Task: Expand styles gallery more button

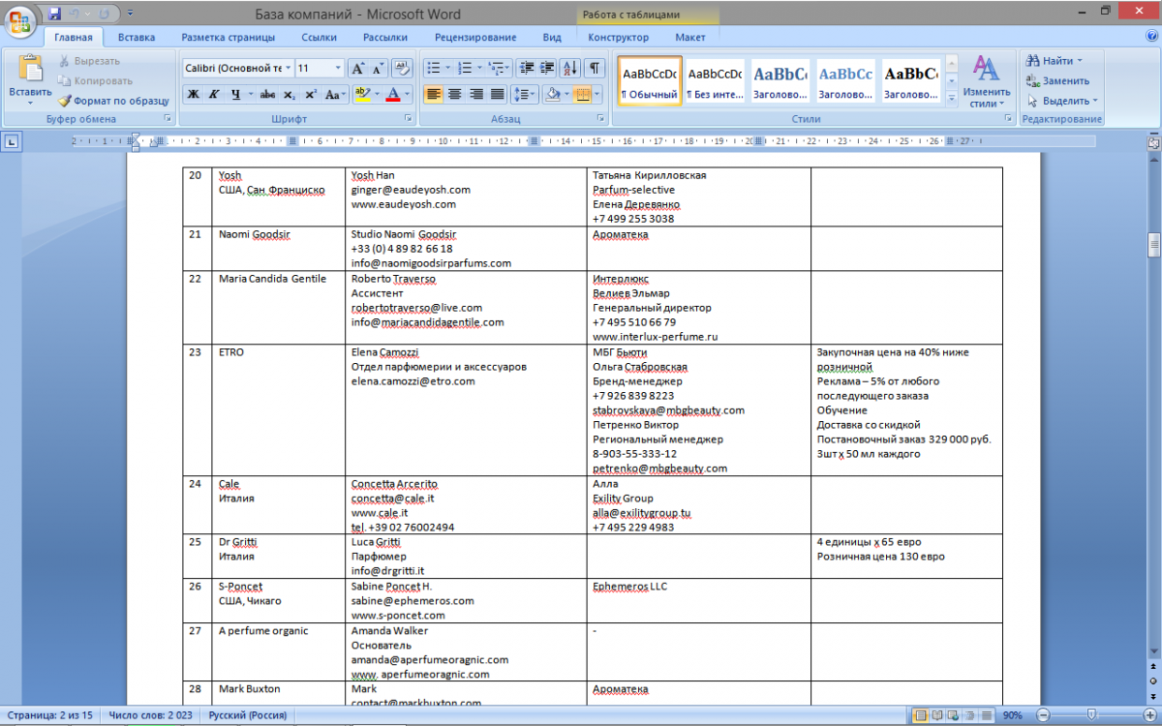Action: [953, 100]
